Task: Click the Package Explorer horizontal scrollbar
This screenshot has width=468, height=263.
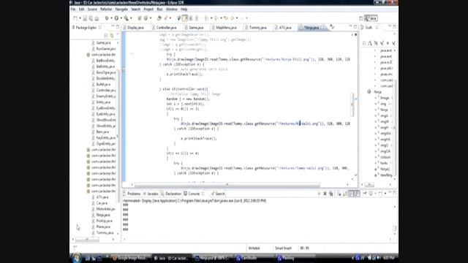Action: click(87, 239)
